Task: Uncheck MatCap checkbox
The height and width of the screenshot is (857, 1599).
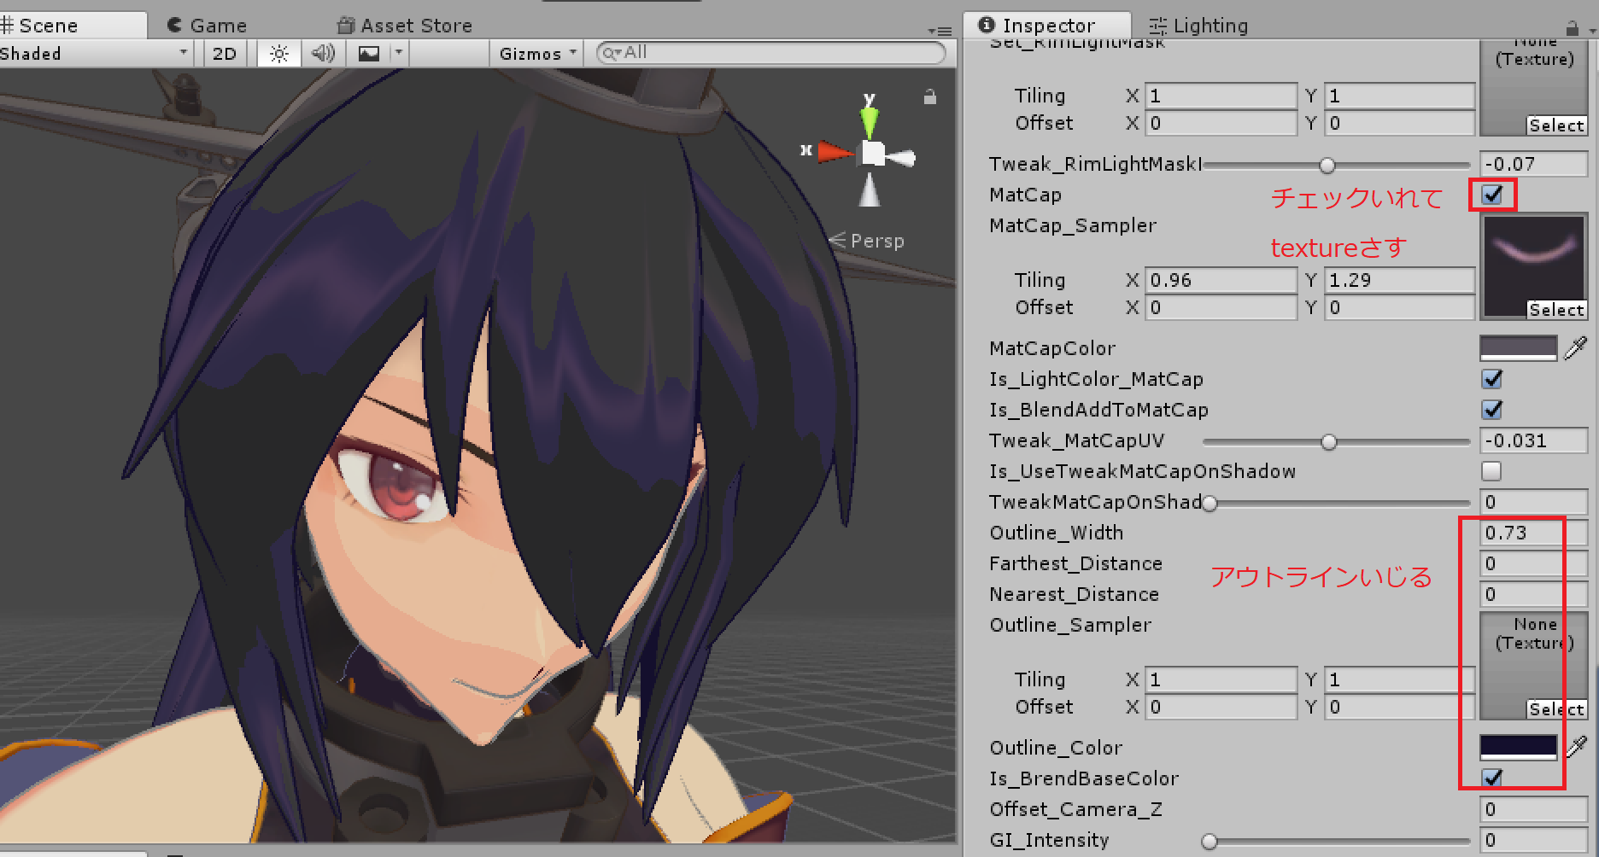Action: 1492,195
